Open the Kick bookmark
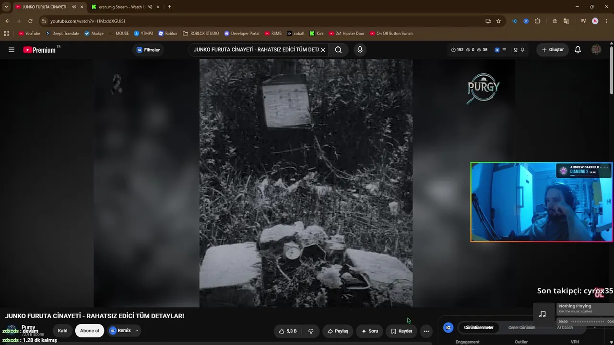614x345 pixels. pyautogui.click(x=317, y=34)
